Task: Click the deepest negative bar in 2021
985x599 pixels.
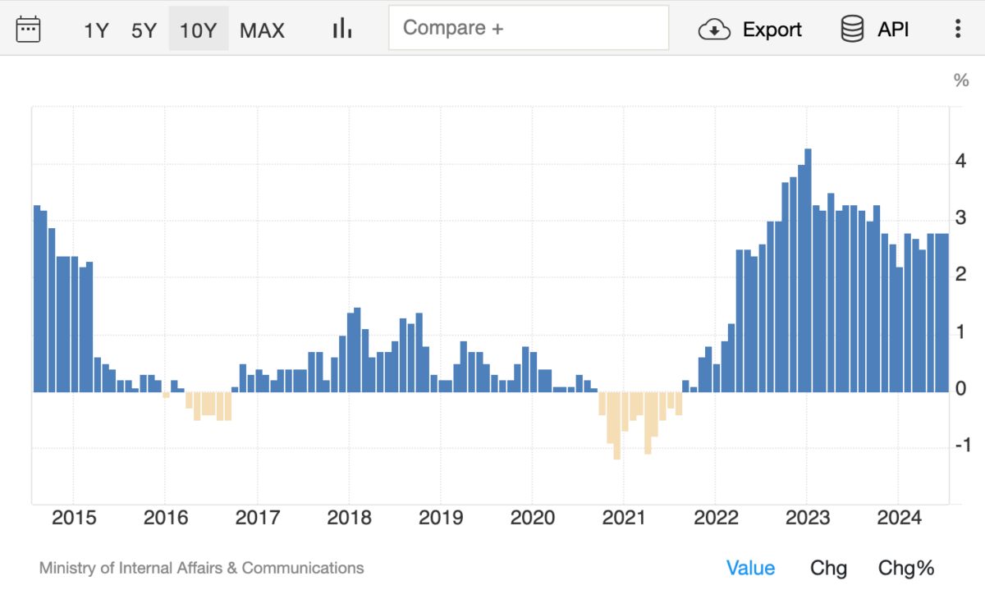Action: (x=617, y=427)
